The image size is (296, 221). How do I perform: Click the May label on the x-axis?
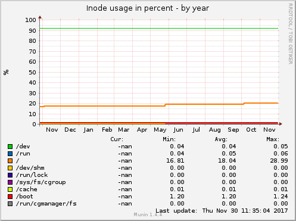coord(160,130)
